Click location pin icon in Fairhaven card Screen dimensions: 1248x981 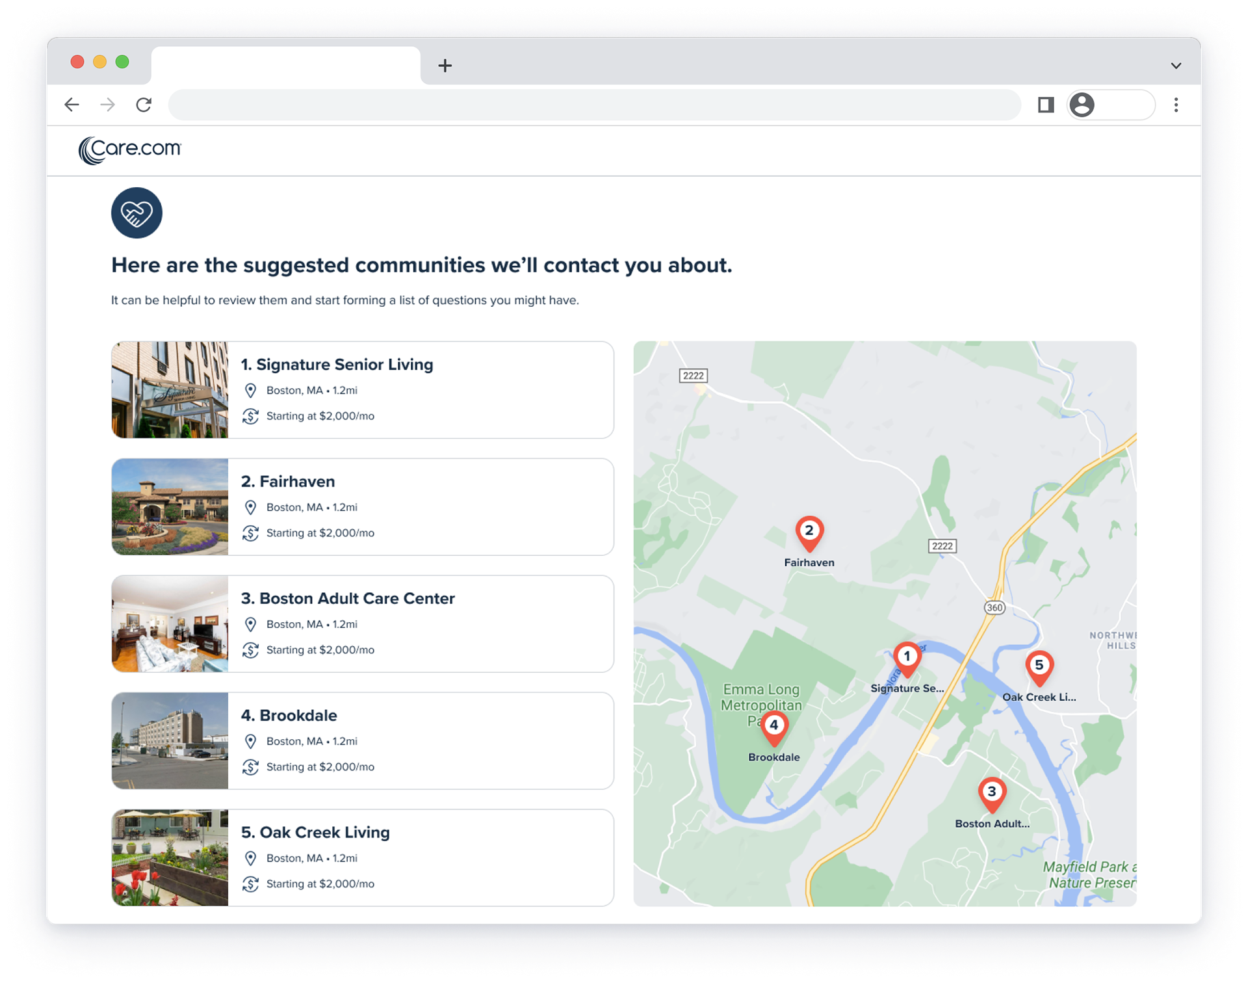(x=250, y=508)
